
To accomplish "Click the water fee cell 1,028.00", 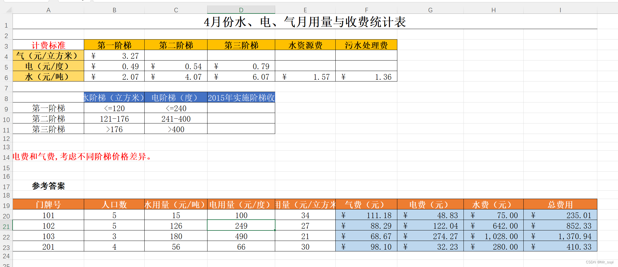I will (x=493, y=236).
